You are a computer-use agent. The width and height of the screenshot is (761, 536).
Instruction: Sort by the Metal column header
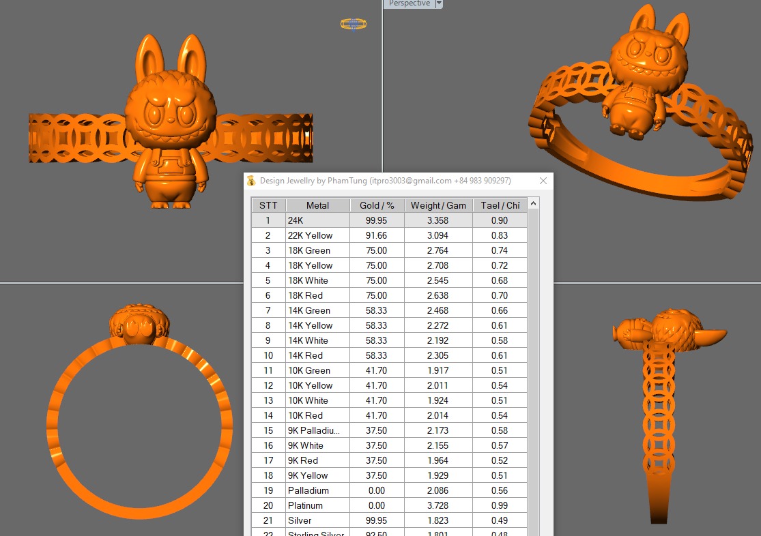tap(317, 205)
